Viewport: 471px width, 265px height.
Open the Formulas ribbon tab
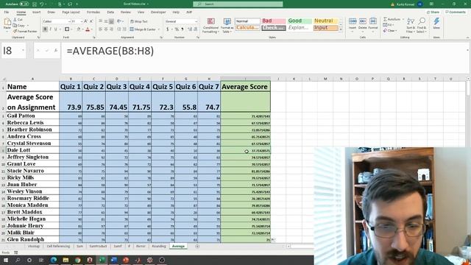[93, 13]
